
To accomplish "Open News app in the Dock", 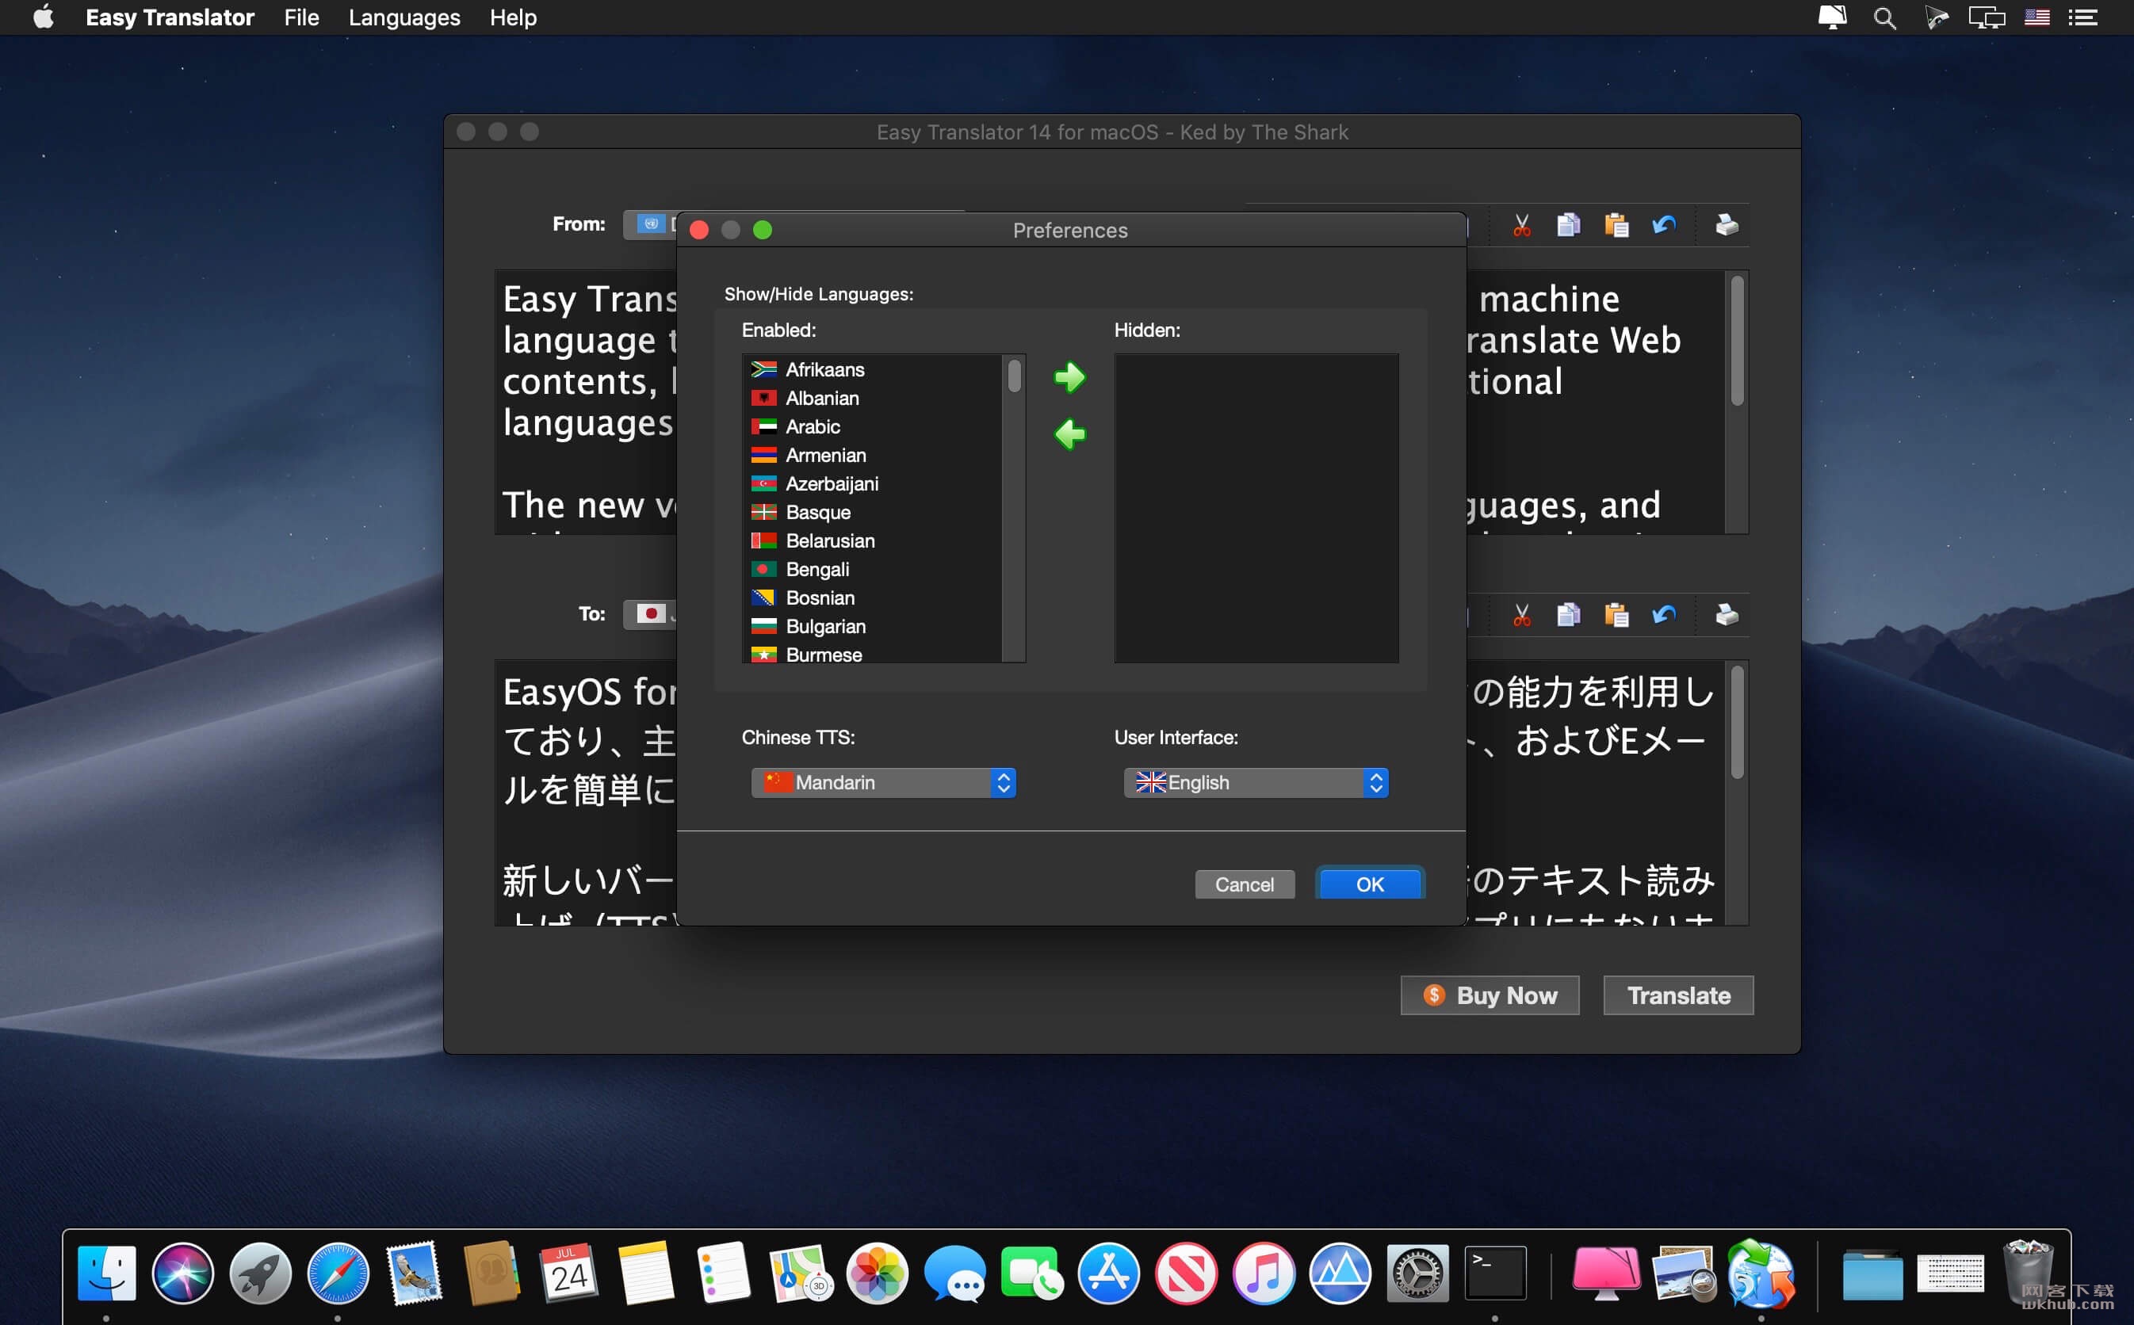I will (1186, 1273).
